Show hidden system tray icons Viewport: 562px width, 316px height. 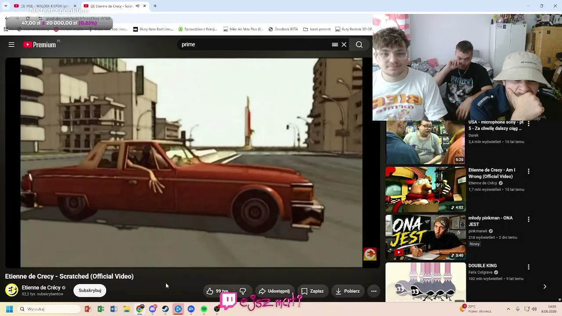point(508,309)
